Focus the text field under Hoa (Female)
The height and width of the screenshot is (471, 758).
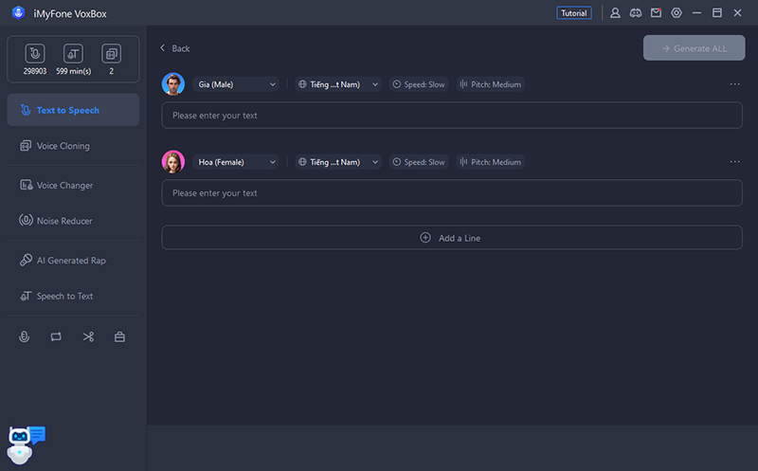pos(452,193)
